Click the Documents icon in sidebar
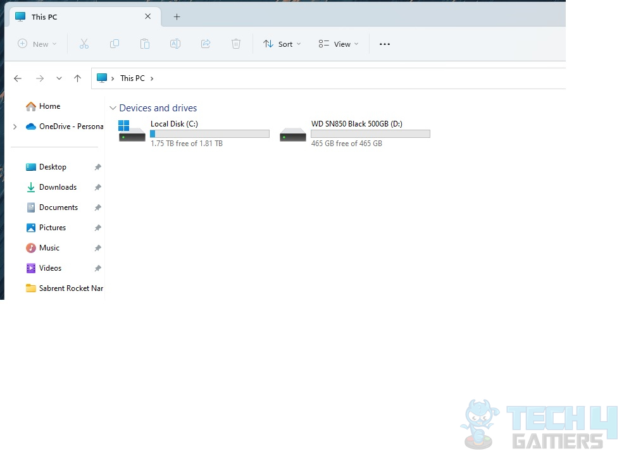 pyautogui.click(x=30, y=207)
